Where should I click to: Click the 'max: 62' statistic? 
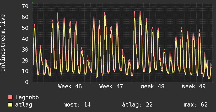click(x=196, y=105)
